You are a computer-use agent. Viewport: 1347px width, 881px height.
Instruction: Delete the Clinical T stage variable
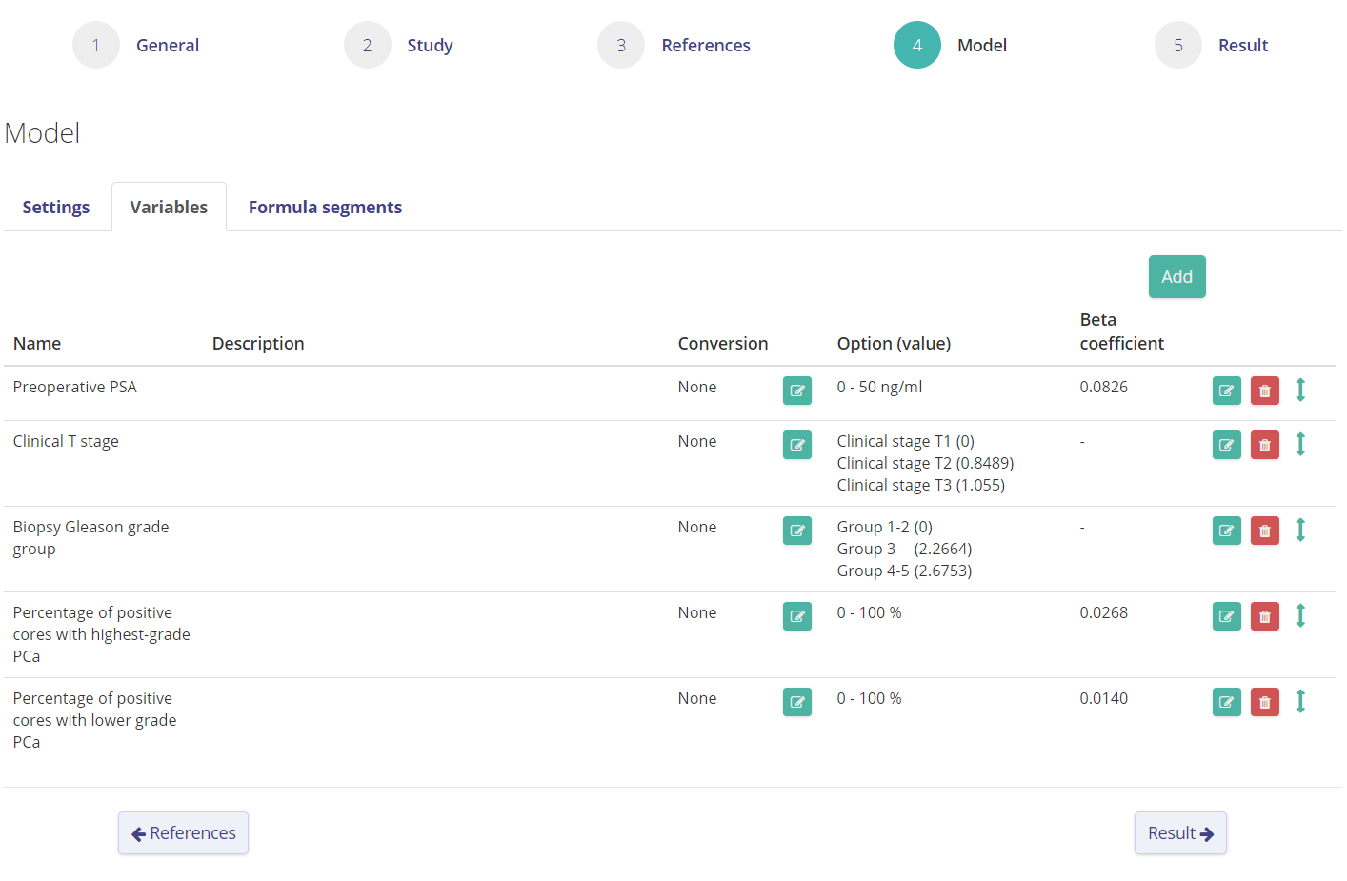tap(1264, 445)
